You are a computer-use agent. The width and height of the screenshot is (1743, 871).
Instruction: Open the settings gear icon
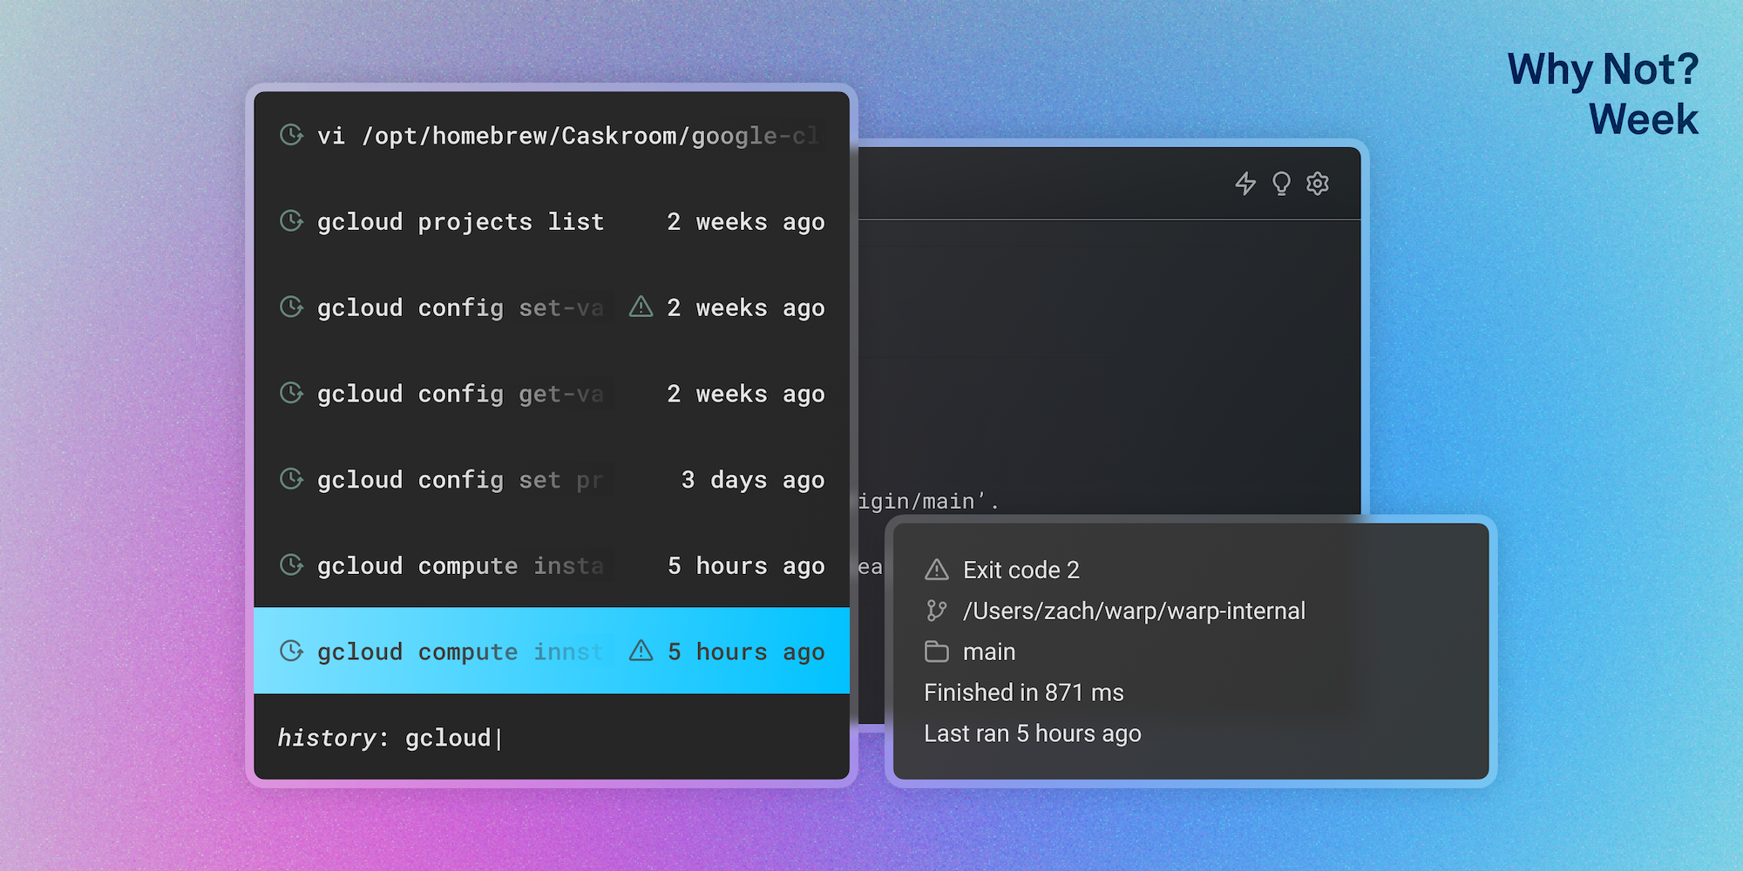pos(1317,184)
